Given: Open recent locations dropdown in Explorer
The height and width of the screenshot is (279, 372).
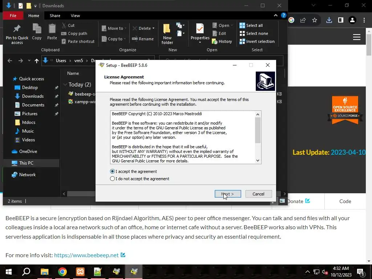Looking at the screenshot, I should pos(29,61).
